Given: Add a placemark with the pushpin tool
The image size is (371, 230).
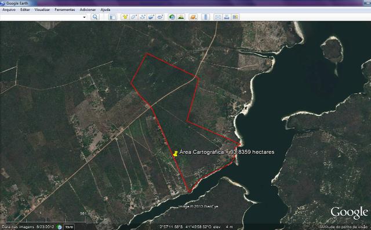Looking at the screenshot, I should (x=125, y=17).
